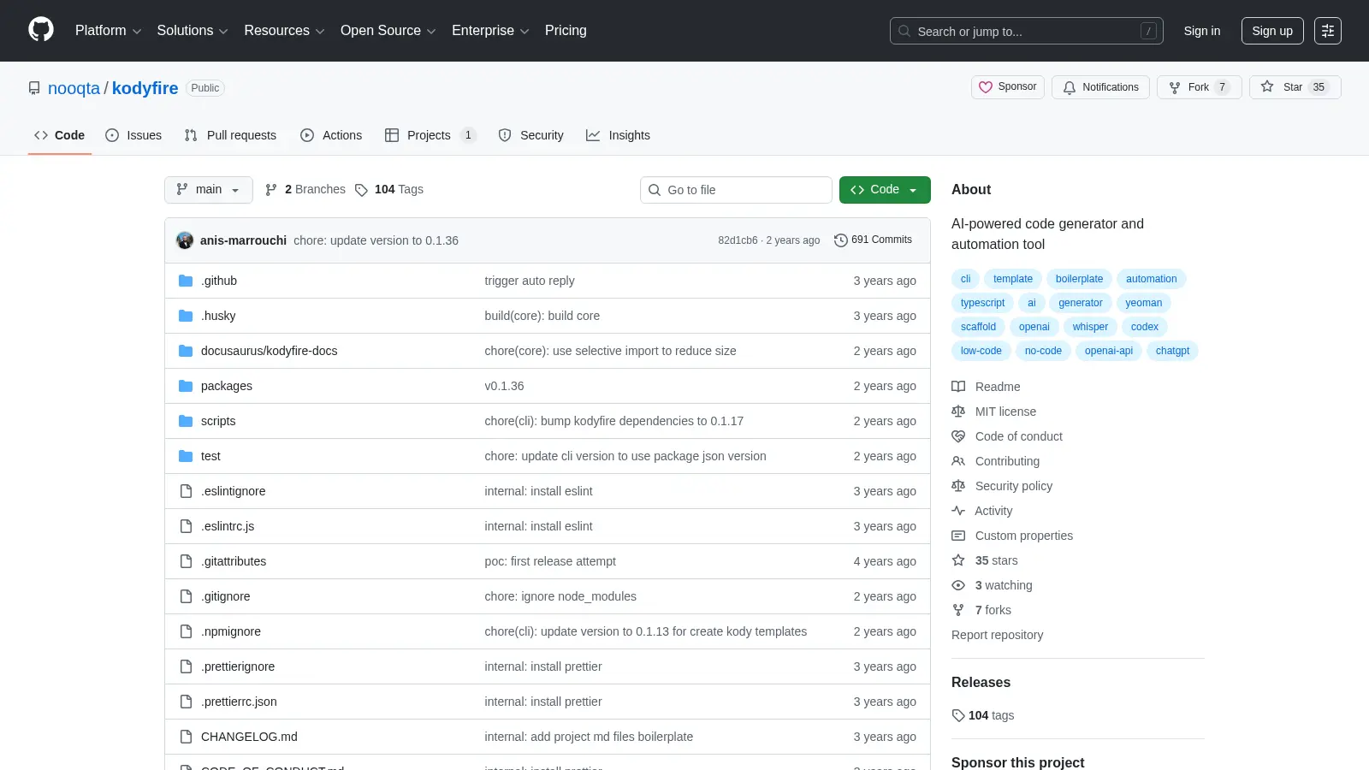1369x770 pixels.
Task: Open the nooqta owner link
Action: 74,88
